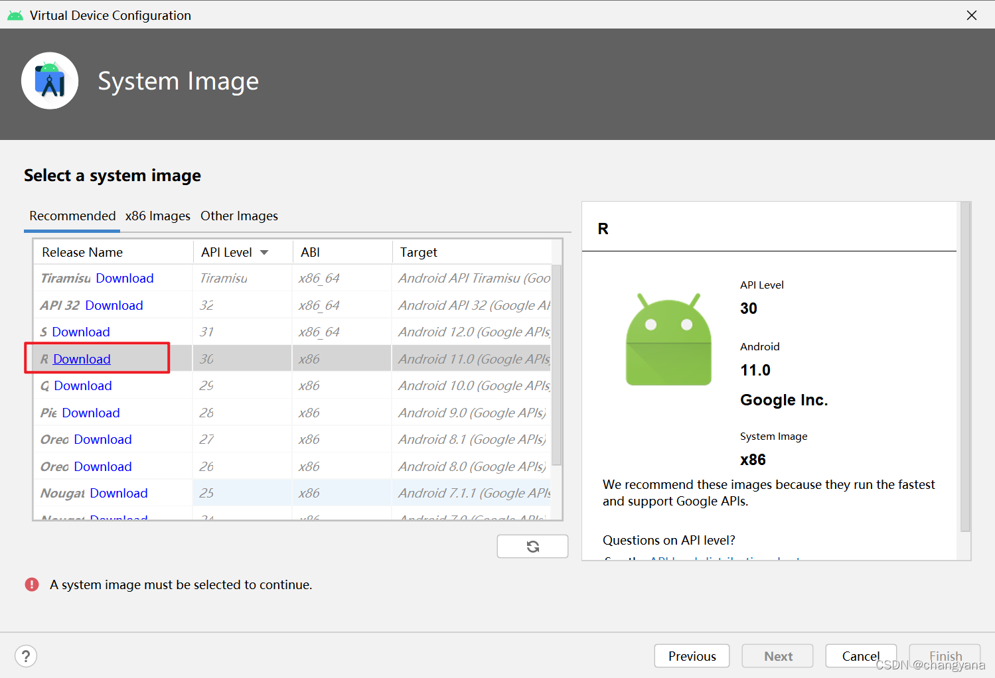Download the R API 30 image

pos(82,359)
